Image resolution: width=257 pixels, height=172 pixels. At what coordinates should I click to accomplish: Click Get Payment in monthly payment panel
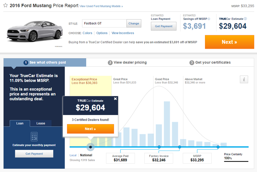(x=34, y=154)
